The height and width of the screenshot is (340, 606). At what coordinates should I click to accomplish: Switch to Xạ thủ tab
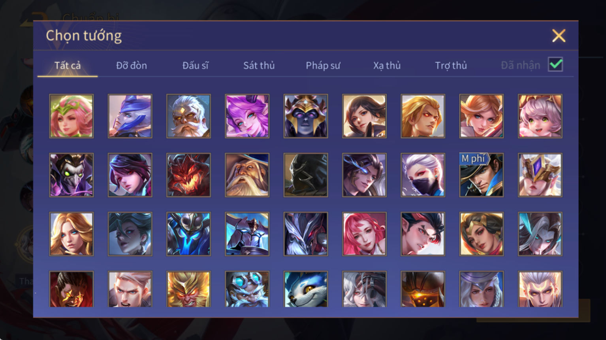387,65
